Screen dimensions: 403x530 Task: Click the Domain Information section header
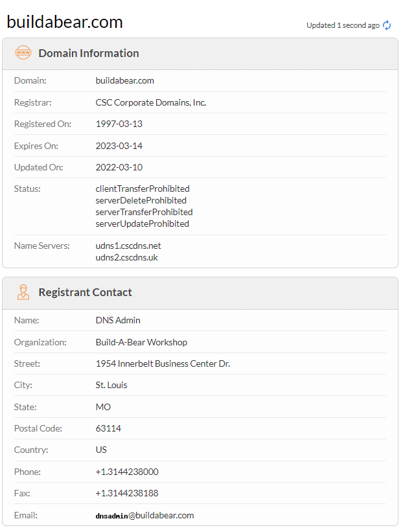click(x=89, y=53)
